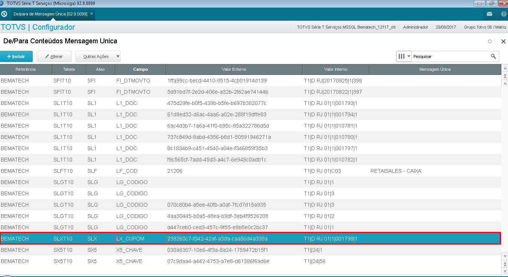
Task: Click the Alterar button
Action: [x=54, y=56]
